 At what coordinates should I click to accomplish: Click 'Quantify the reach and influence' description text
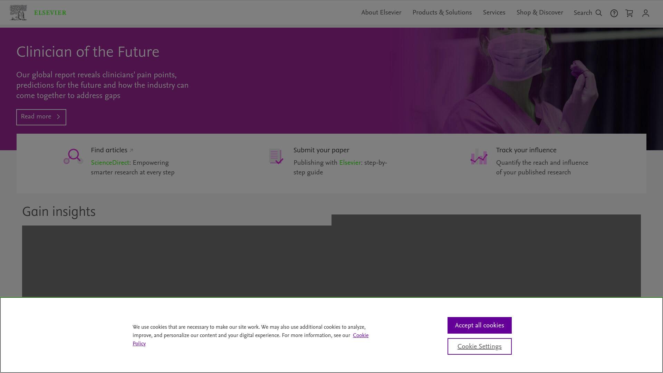(x=542, y=168)
